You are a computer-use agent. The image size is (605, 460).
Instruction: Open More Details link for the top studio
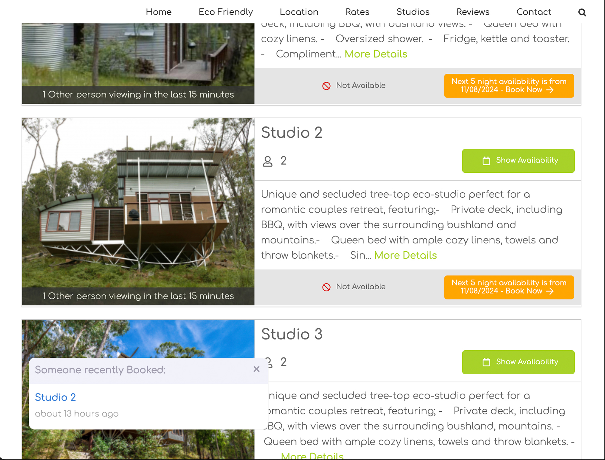[376, 54]
